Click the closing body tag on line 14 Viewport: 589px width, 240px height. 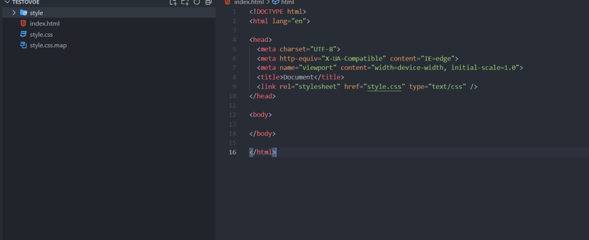(x=262, y=133)
